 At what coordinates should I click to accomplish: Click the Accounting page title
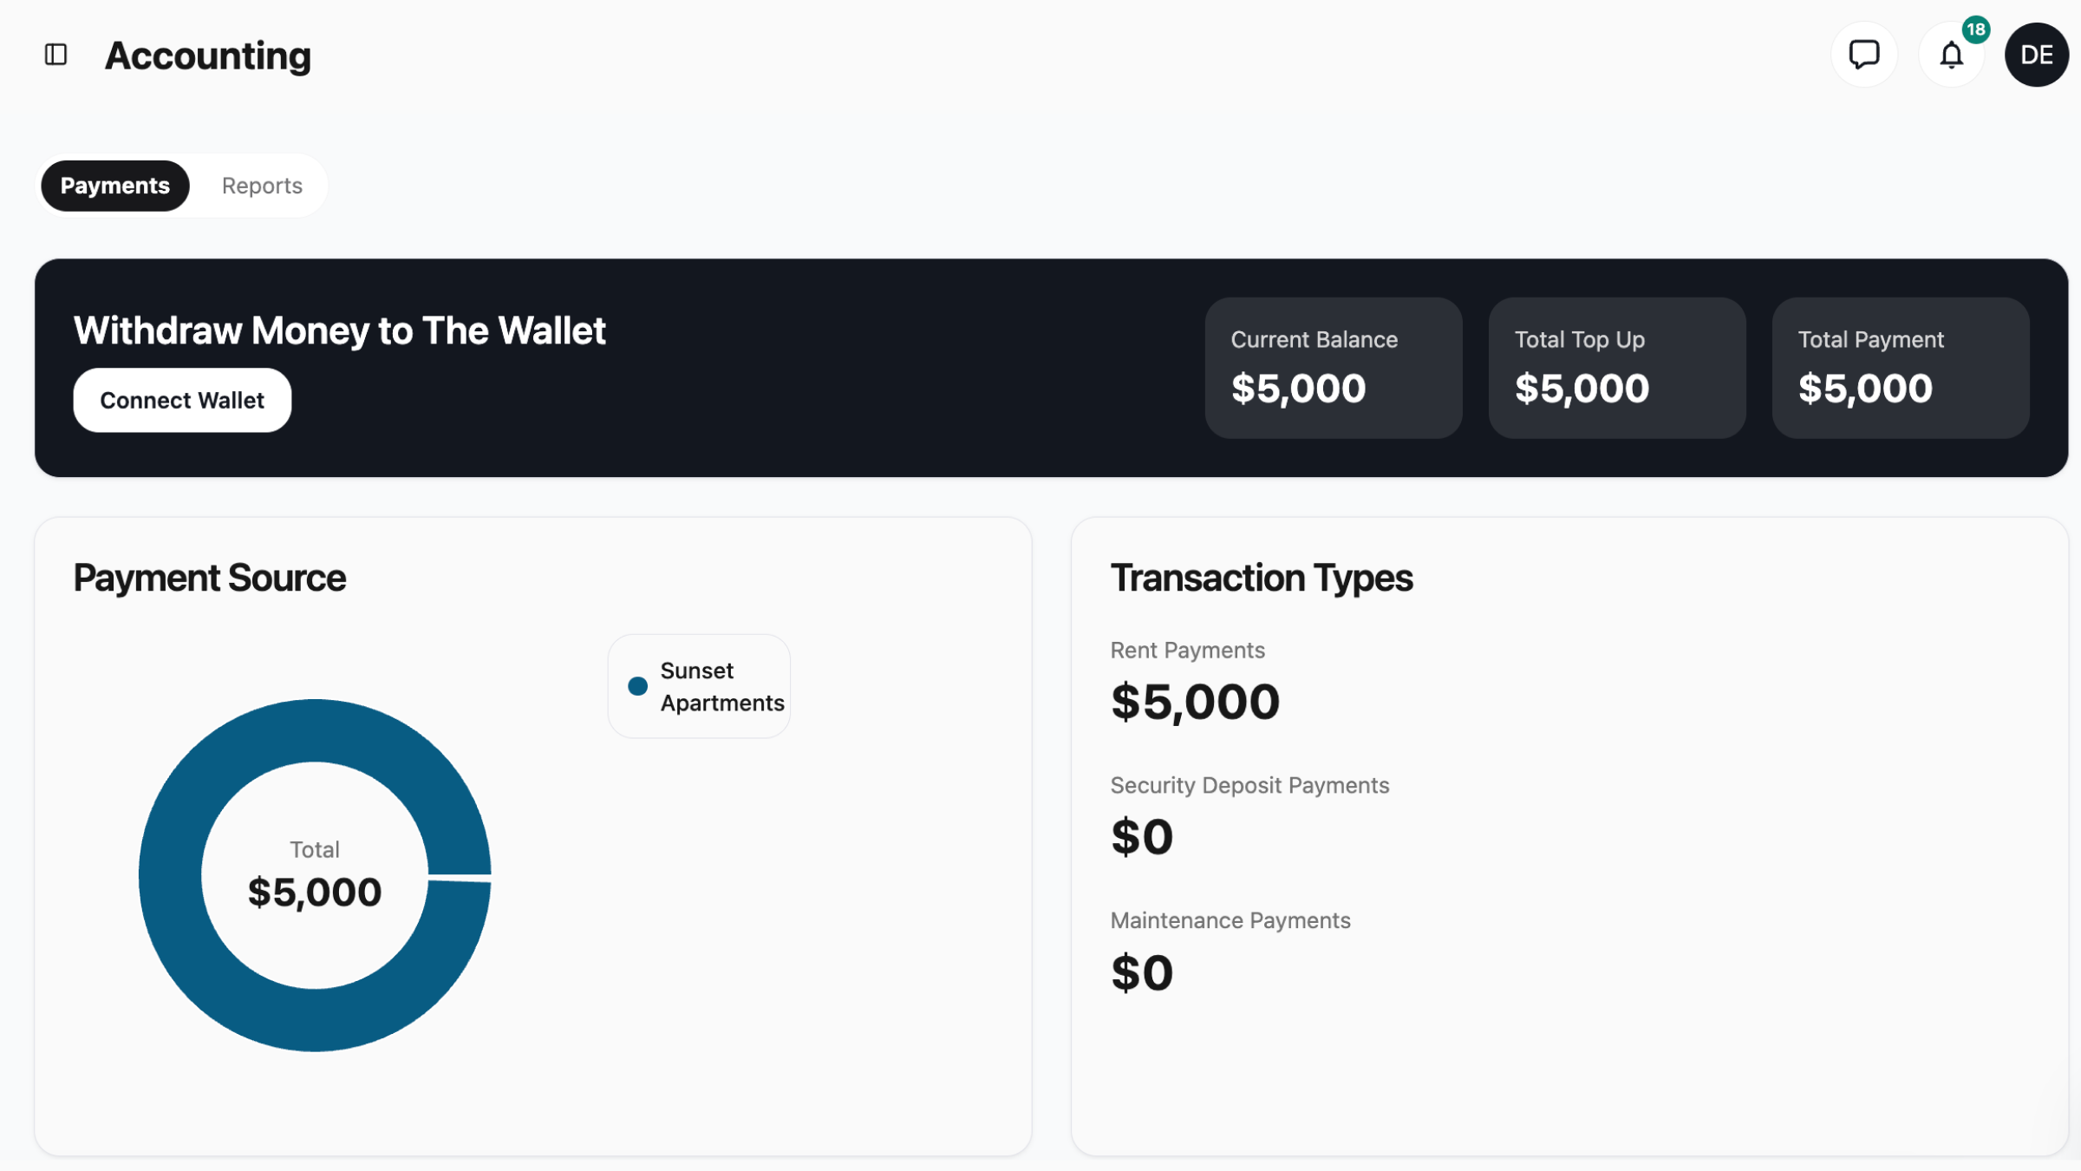[x=207, y=56]
